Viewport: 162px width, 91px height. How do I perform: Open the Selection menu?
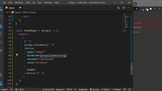[x=19, y=3]
